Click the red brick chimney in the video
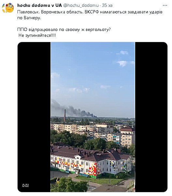The height and width of the screenshot is (196, 172). [x=64, y=115]
